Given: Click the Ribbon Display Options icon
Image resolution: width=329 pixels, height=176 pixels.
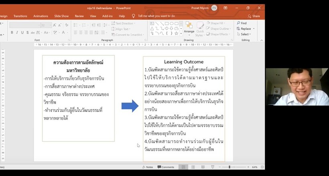Looking at the screenshot, I should click(x=225, y=8).
